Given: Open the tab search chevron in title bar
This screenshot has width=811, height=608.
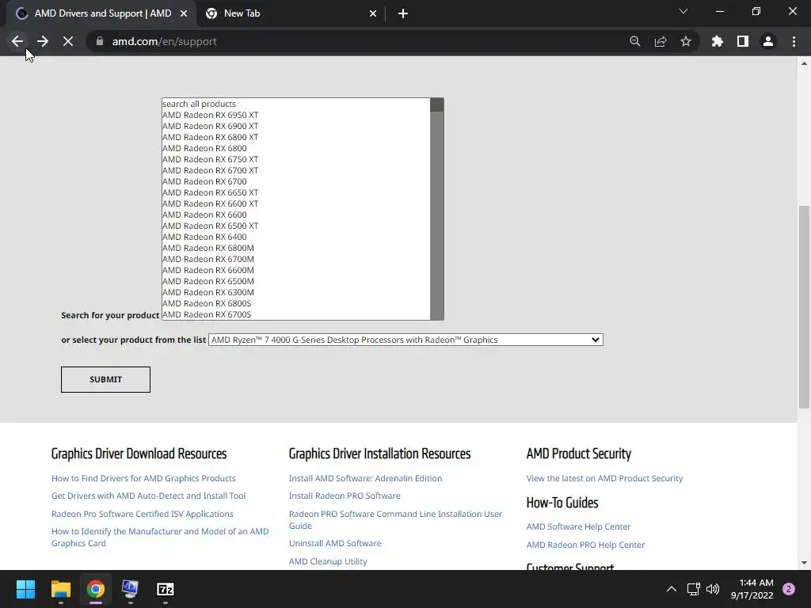Looking at the screenshot, I should [x=683, y=11].
